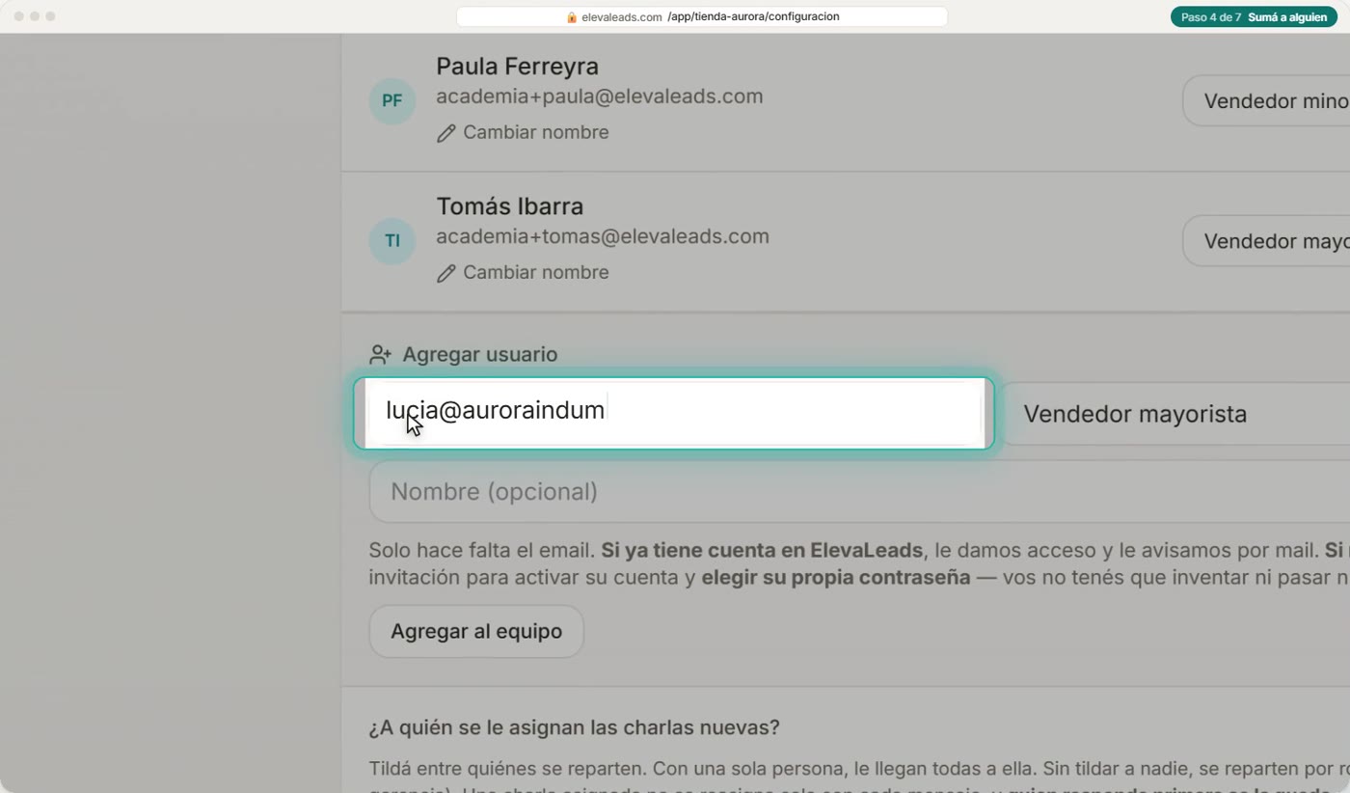Click the lock icon in address bar
The image size is (1350, 793).
pyautogui.click(x=572, y=17)
